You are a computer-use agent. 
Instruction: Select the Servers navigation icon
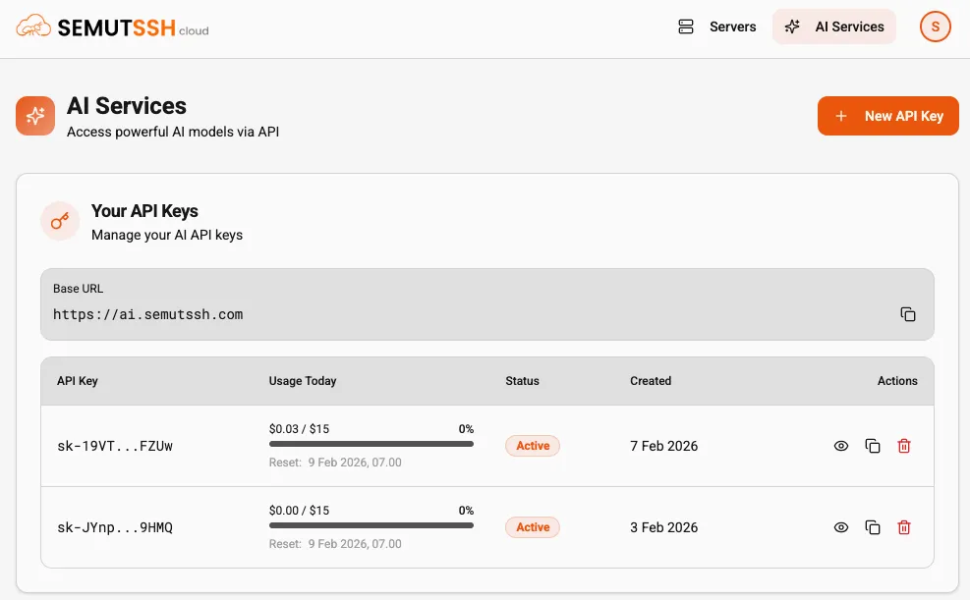pyautogui.click(x=686, y=27)
